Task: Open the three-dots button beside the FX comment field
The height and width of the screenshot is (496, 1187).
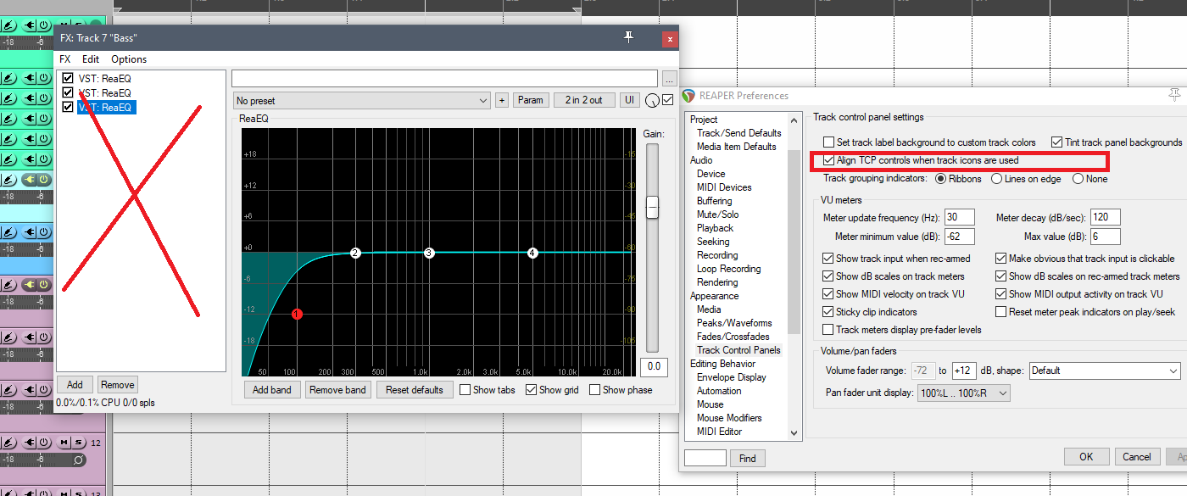Action: (x=670, y=79)
